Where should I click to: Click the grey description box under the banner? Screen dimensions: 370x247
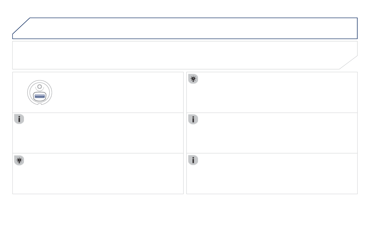click(x=174, y=55)
